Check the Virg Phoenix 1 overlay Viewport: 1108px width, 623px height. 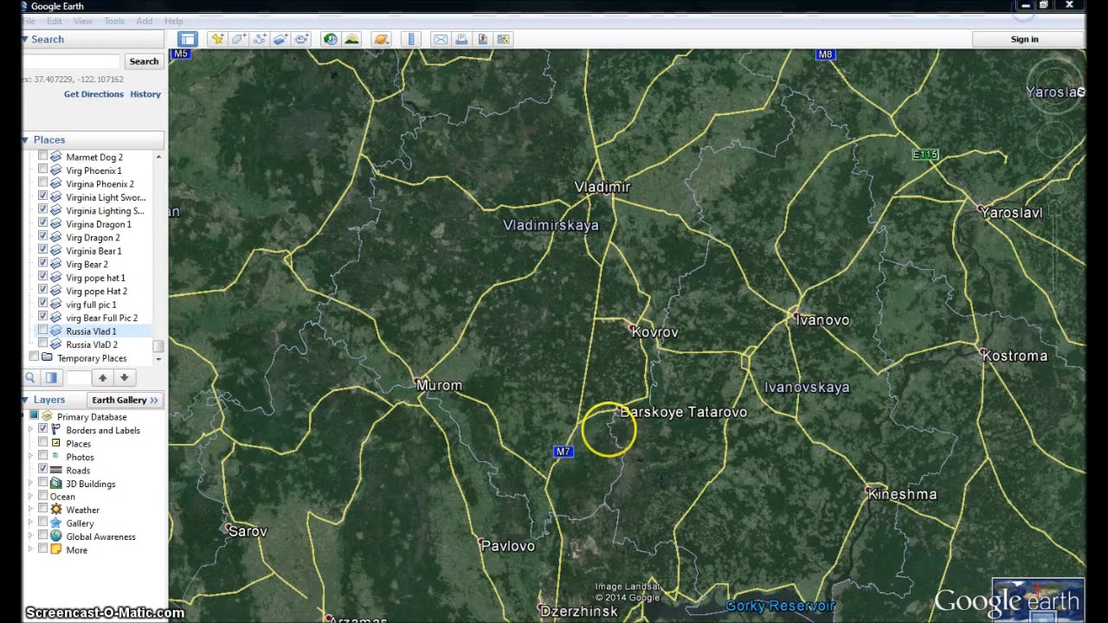tap(42, 170)
